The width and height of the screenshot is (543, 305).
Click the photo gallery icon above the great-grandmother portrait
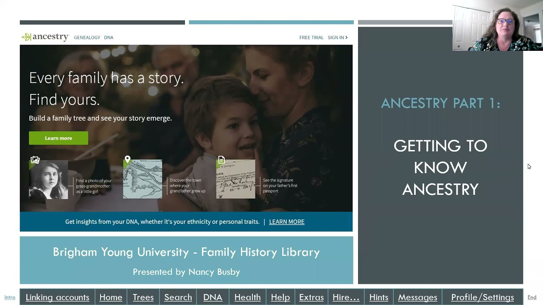(x=35, y=160)
